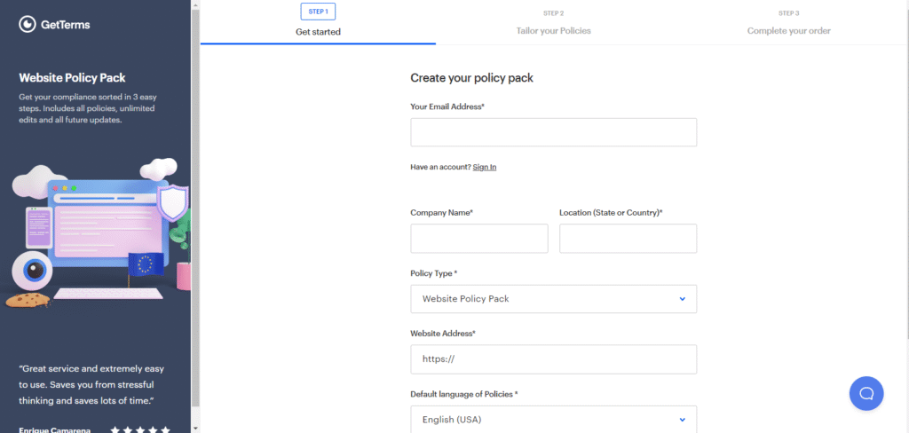Click the Policy Type chevron arrow
The width and height of the screenshot is (909, 433).
tap(682, 299)
